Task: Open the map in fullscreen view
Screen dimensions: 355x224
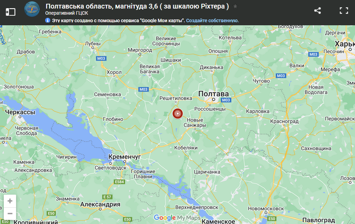Action: (x=344, y=10)
